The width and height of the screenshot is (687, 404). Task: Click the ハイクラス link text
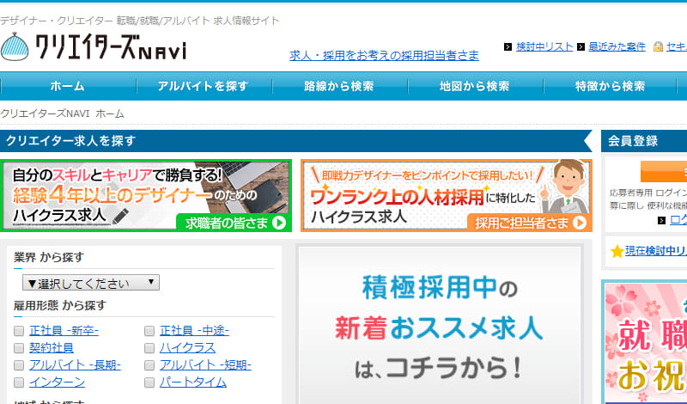coord(187,348)
